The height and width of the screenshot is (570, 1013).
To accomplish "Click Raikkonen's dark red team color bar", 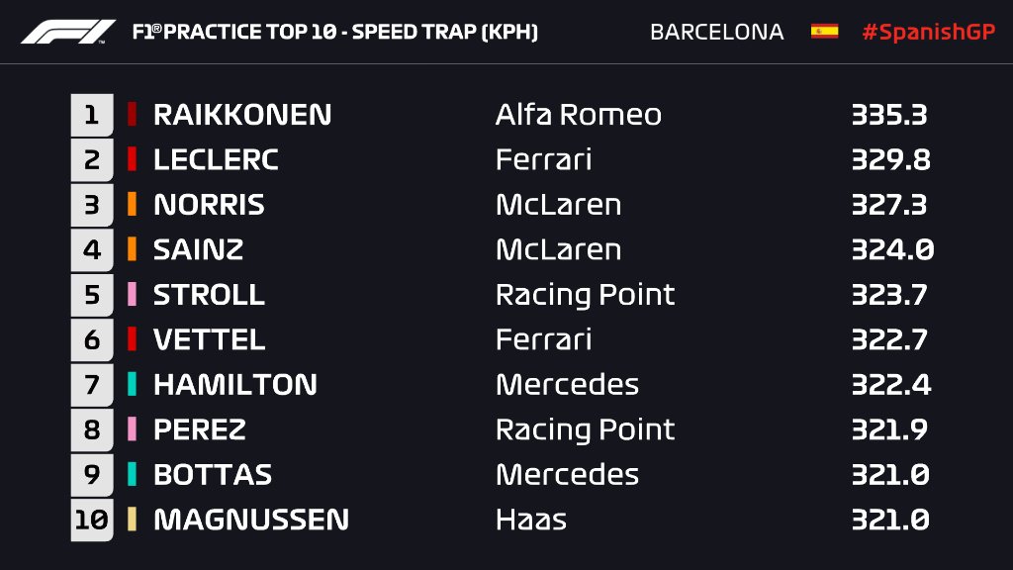I will tap(132, 115).
